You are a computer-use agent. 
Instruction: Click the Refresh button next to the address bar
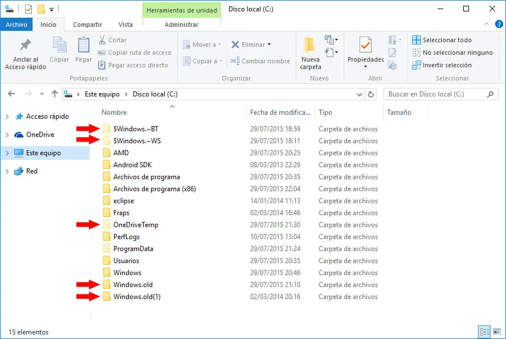point(371,94)
